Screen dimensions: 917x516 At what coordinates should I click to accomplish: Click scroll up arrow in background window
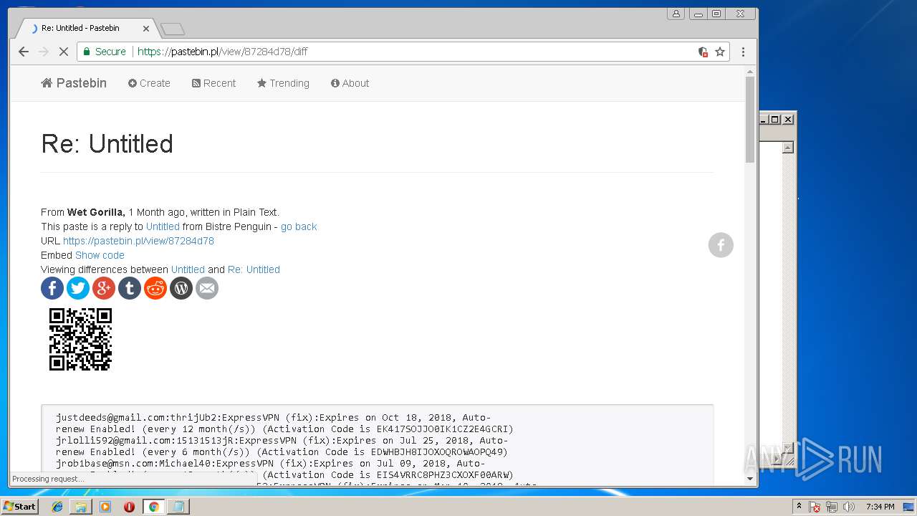(788, 148)
